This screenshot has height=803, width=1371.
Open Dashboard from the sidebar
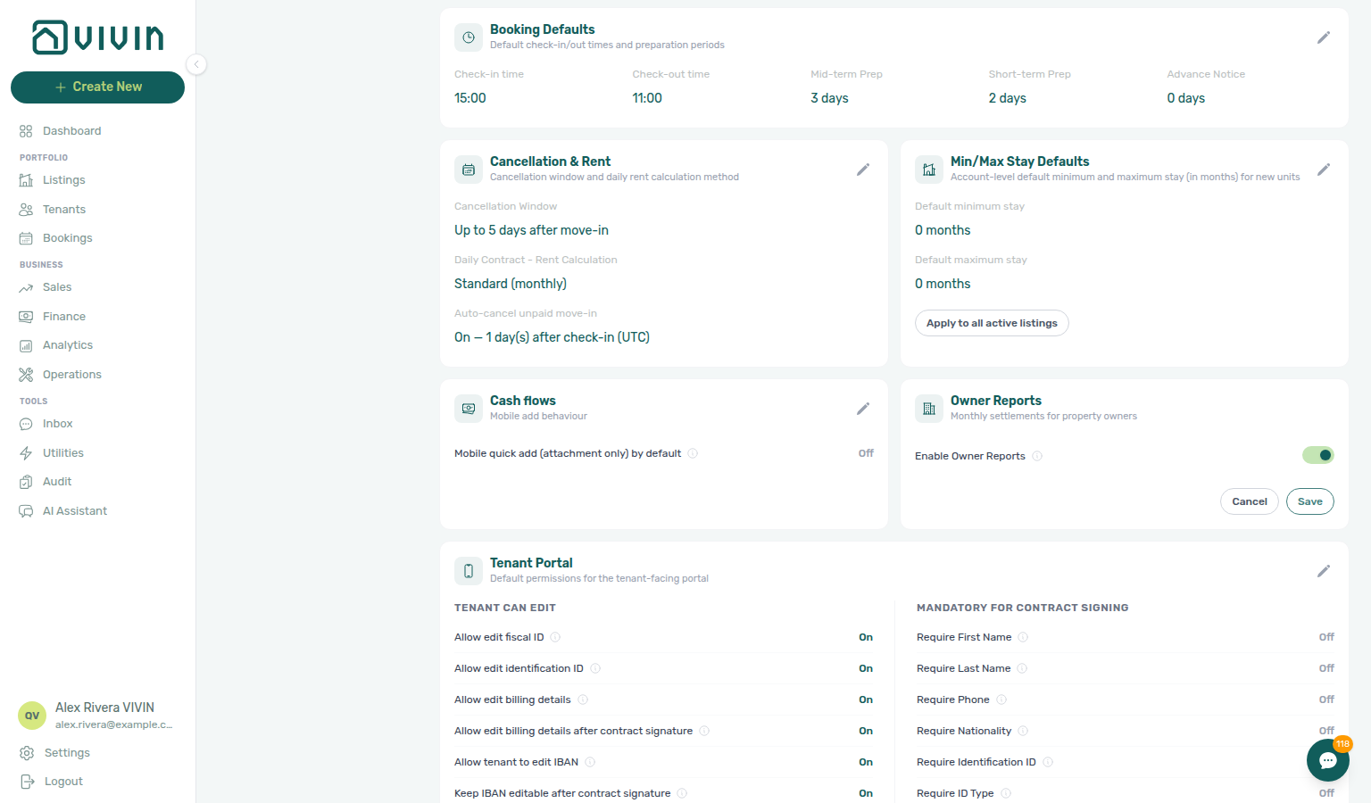pyautogui.click(x=71, y=131)
